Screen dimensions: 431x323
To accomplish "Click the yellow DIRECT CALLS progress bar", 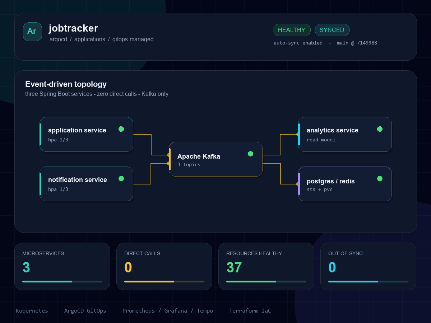I will pyautogui.click(x=164, y=281).
